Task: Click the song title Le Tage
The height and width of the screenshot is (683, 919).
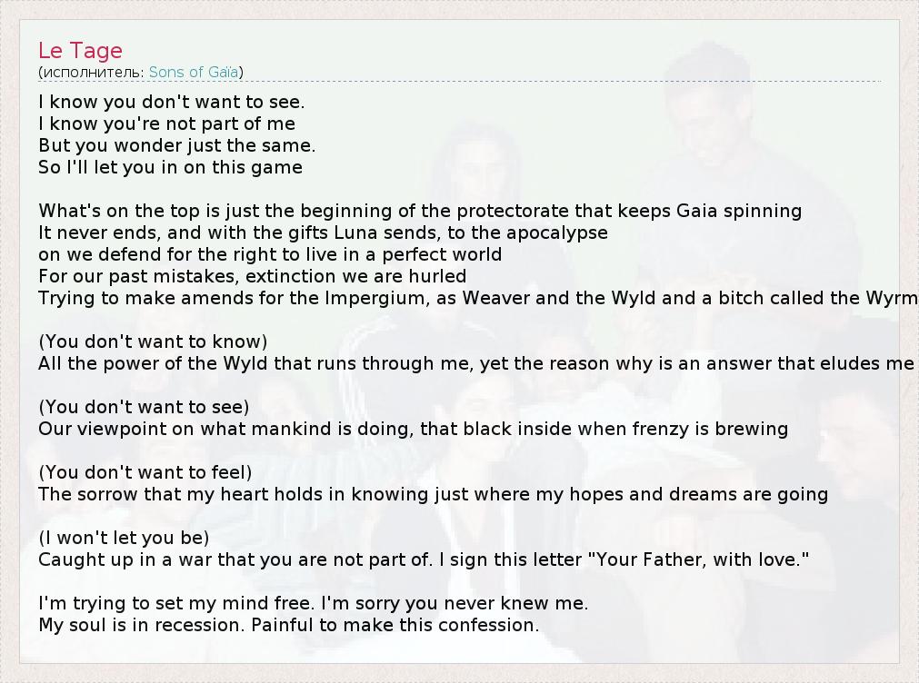Action: coord(80,51)
